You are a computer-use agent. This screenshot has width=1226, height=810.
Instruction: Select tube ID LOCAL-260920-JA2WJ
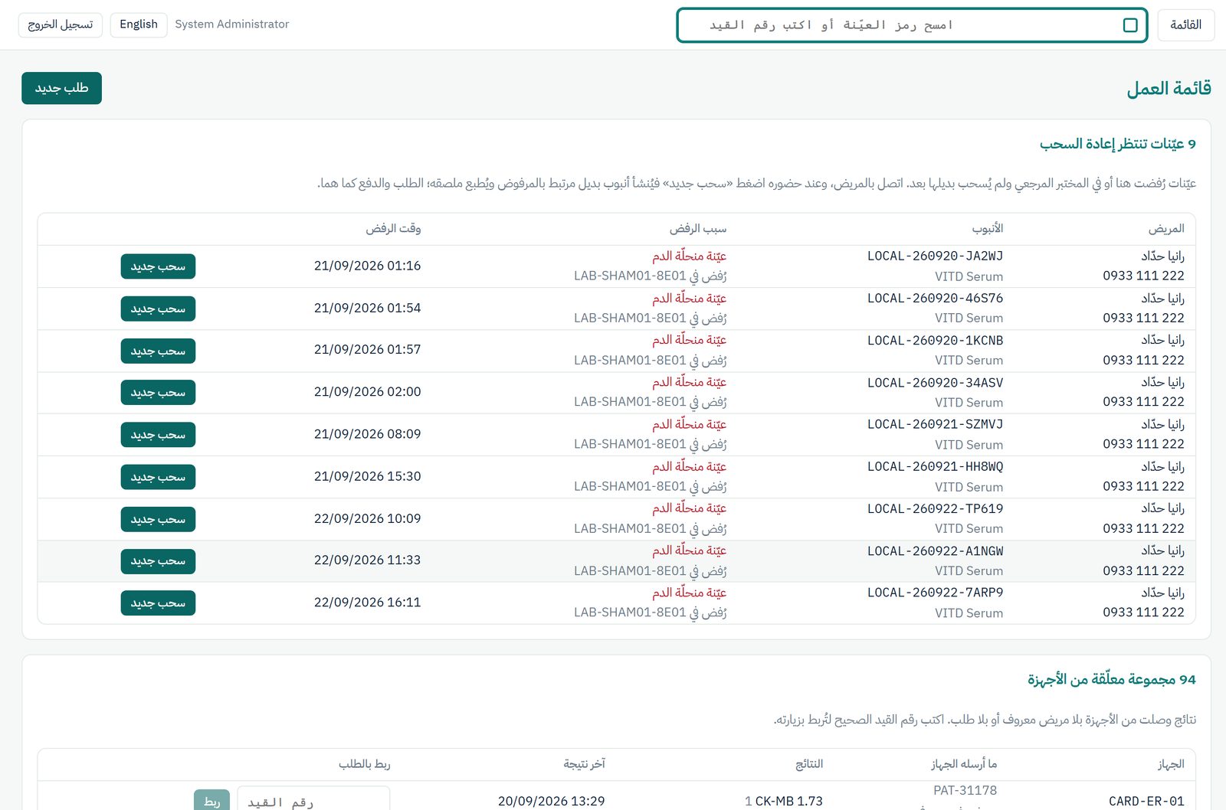(935, 256)
